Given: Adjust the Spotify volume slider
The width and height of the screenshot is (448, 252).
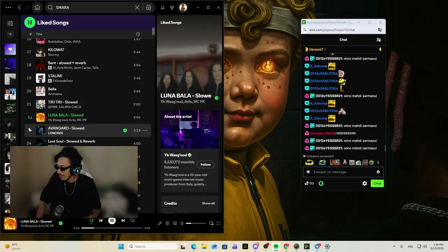Looking at the screenshot, I should click(196, 223).
